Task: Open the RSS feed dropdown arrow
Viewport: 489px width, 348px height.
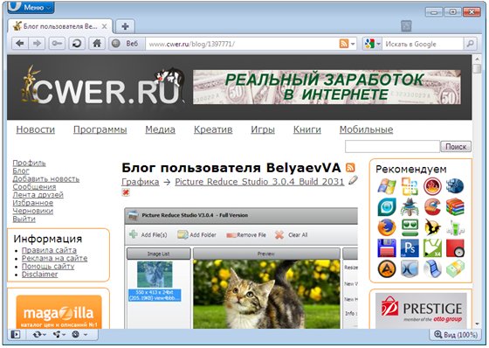Action: click(x=353, y=44)
